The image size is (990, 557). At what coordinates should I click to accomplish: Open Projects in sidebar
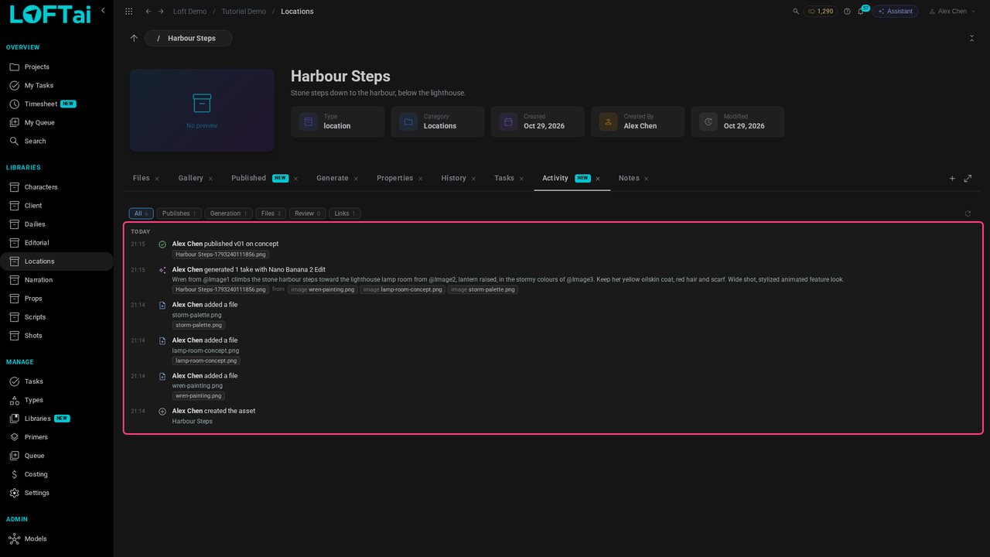(x=36, y=67)
